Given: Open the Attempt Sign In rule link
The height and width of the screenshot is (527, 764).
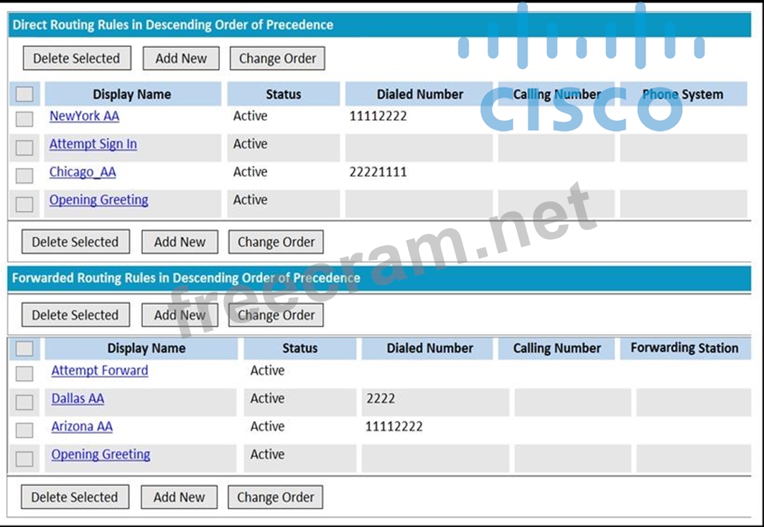Looking at the screenshot, I should [x=93, y=144].
